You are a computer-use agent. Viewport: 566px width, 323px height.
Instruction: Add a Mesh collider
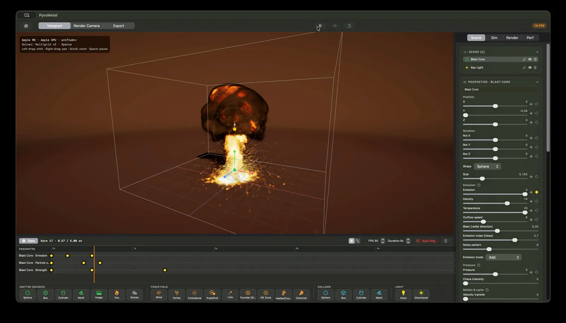(x=379, y=294)
